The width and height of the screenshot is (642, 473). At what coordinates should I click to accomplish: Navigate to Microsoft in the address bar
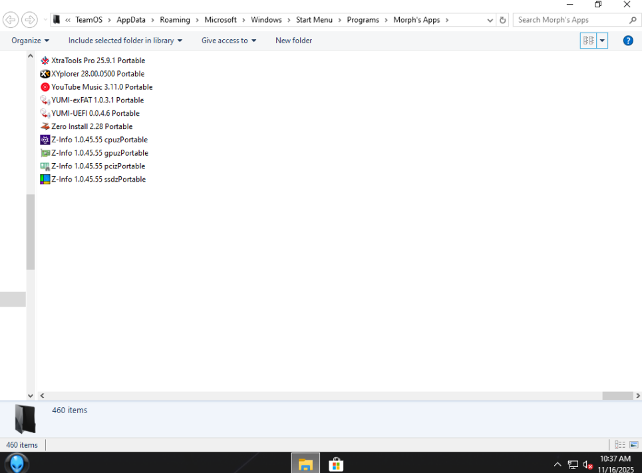(220, 20)
